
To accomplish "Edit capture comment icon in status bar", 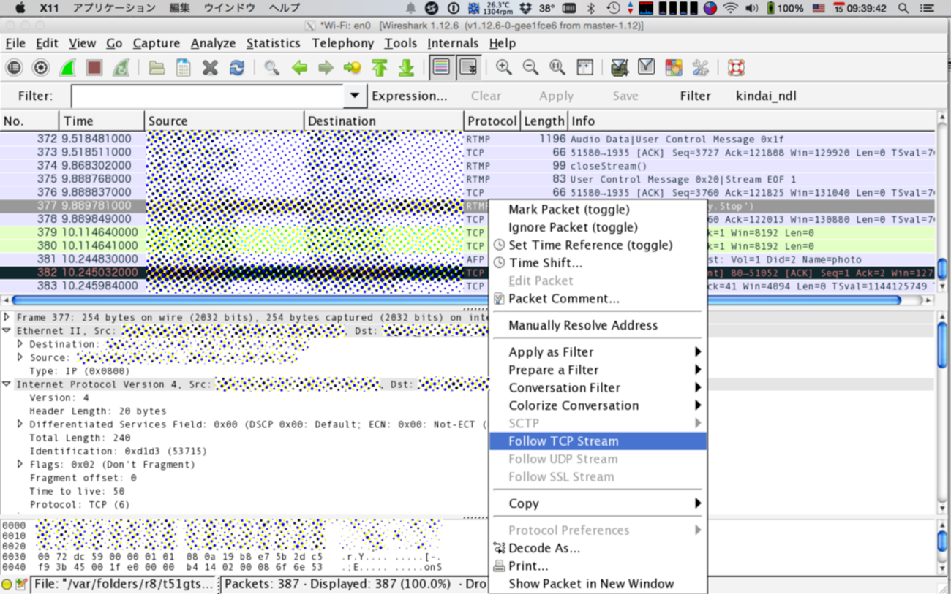I will pos(21,585).
